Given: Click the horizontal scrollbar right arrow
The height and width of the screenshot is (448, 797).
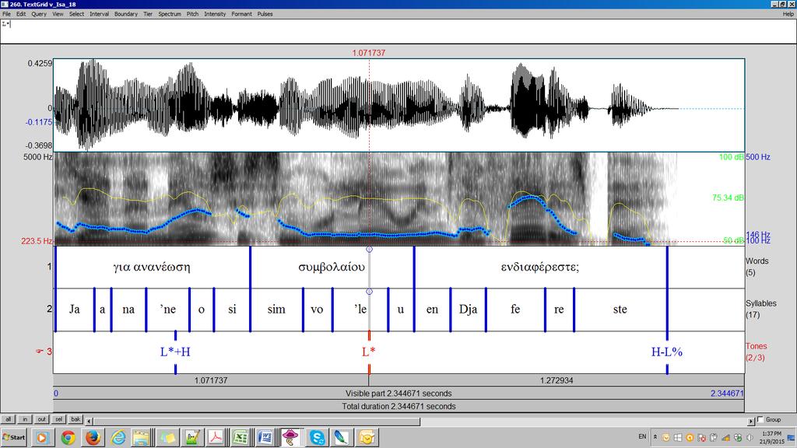Looking at the screenshot, I should [x=751, y=421].
